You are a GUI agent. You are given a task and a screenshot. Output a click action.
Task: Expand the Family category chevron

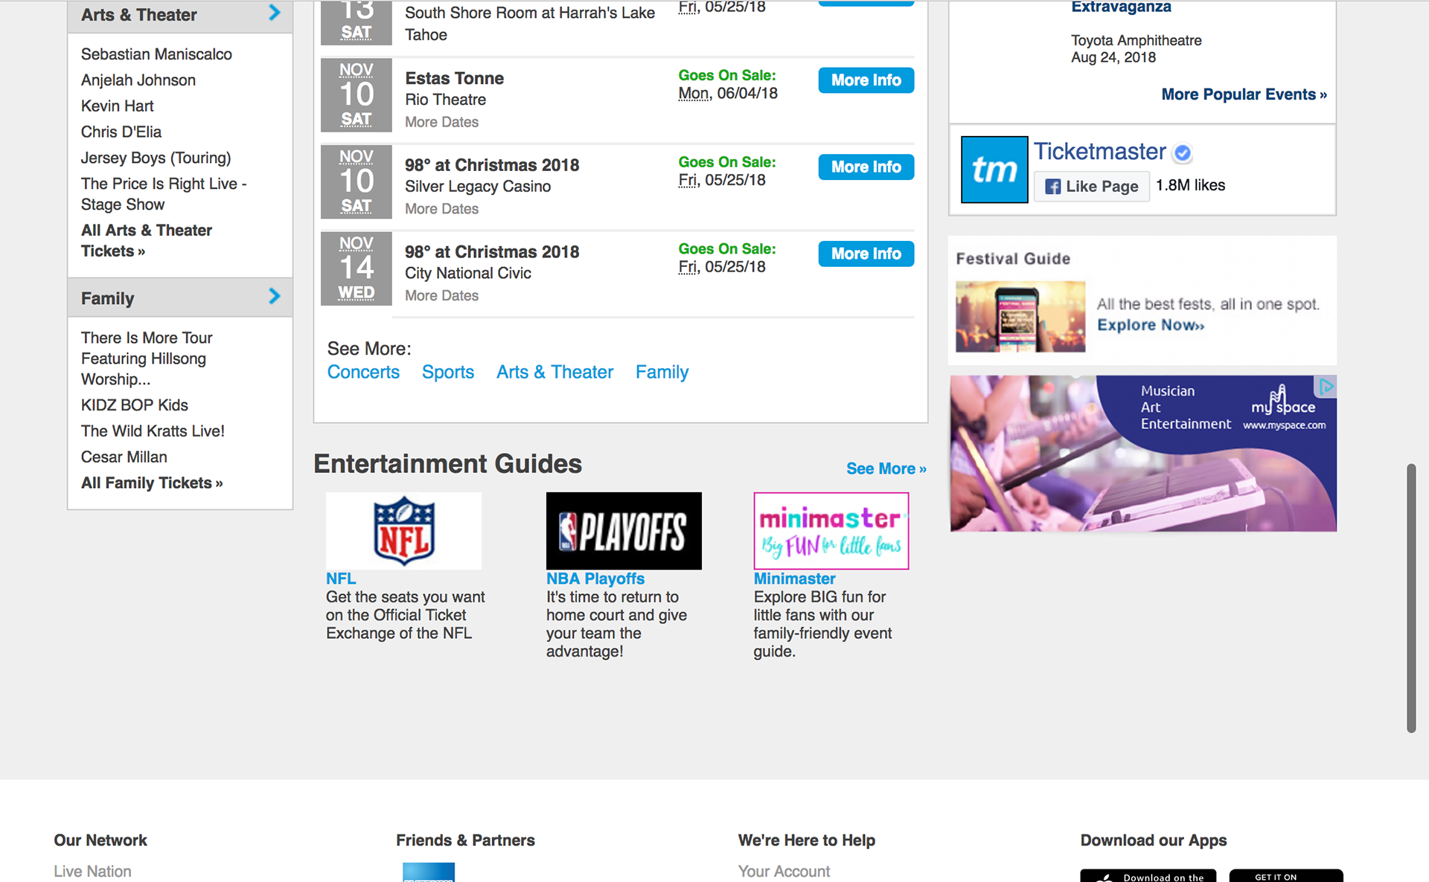coord(275,297)
